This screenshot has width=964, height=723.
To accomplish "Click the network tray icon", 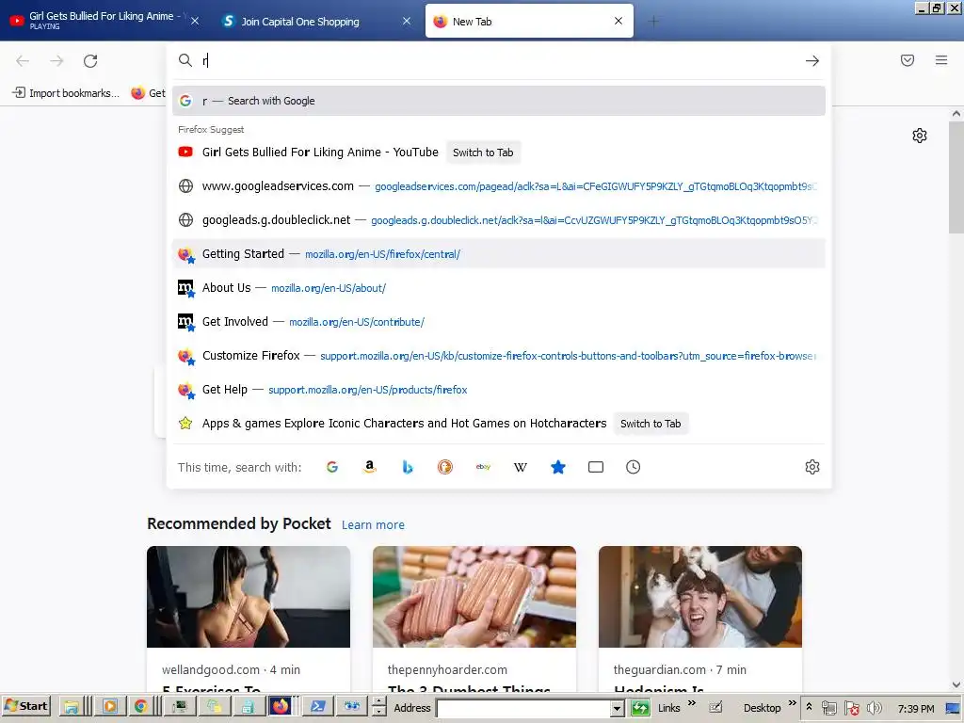I will [829, 708].
